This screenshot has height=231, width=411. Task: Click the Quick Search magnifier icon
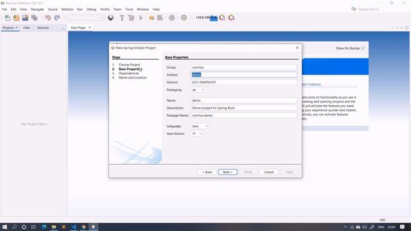[353, 9]
